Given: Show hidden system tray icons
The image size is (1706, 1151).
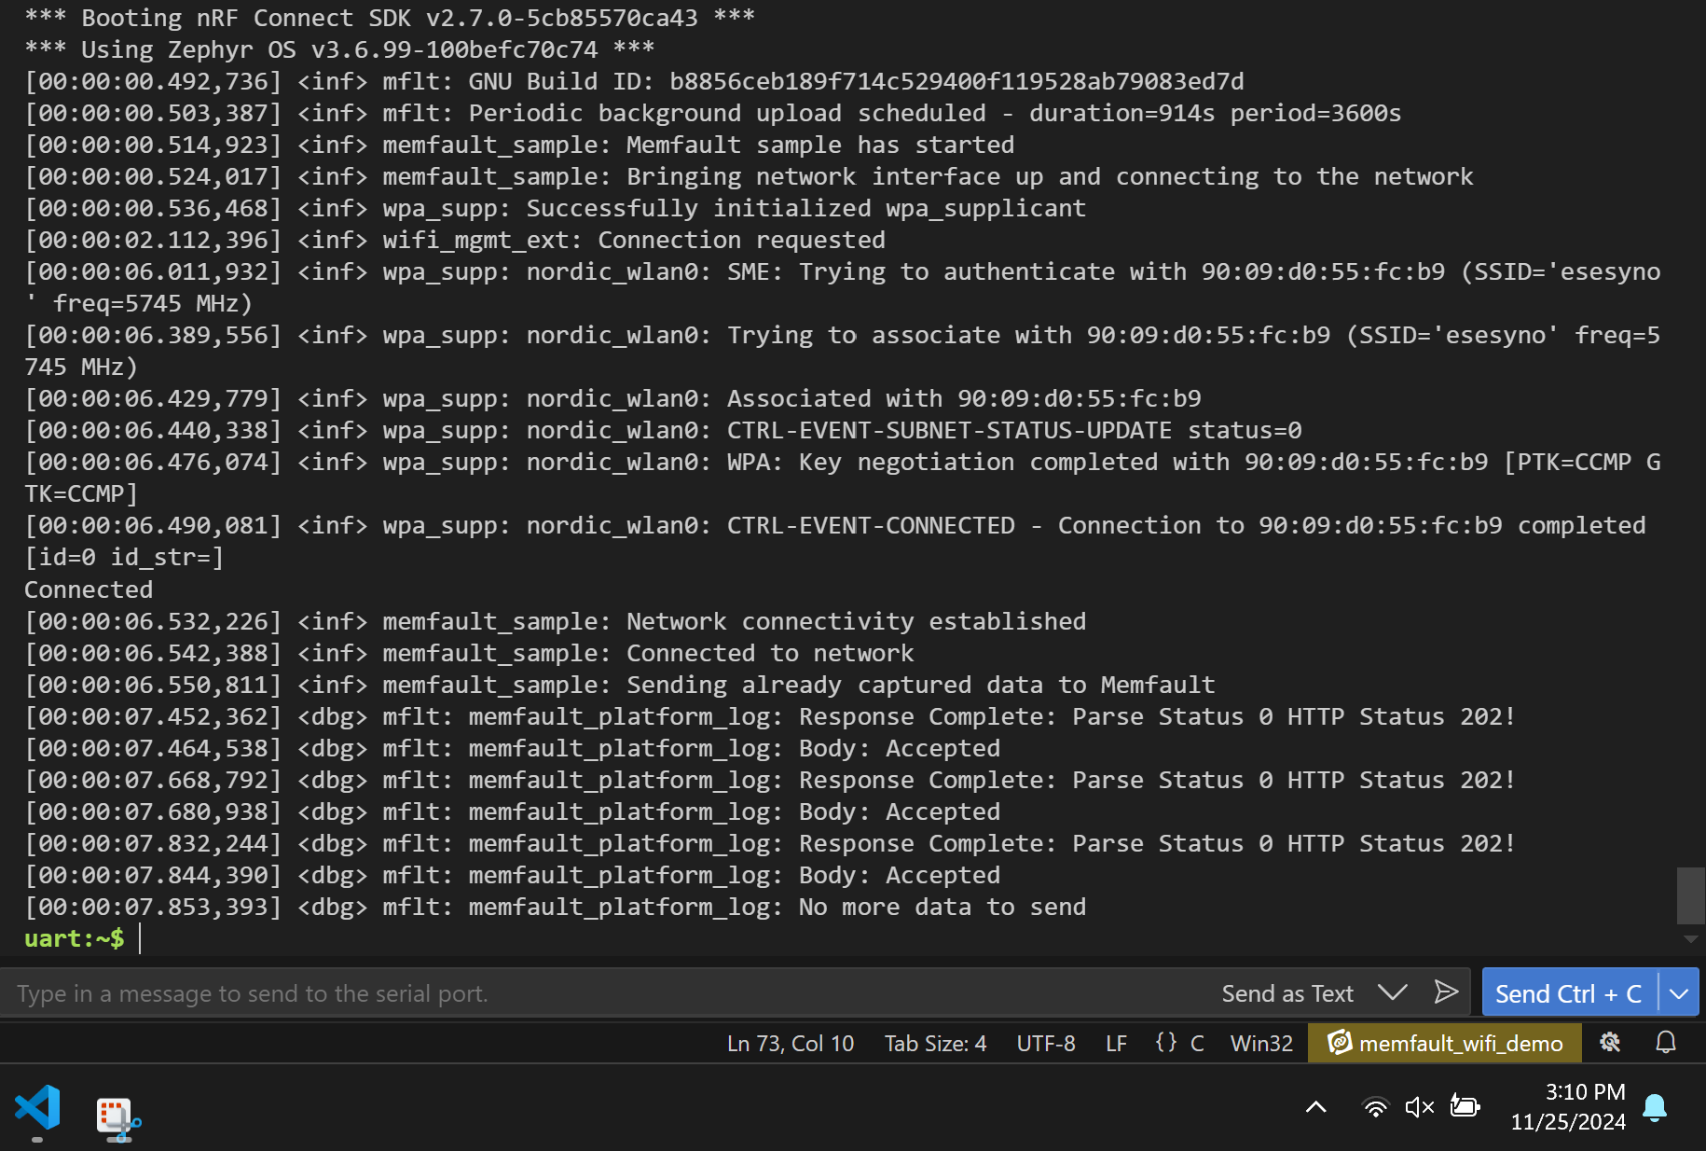Looking at the screenshot, I should 1315,1107.
